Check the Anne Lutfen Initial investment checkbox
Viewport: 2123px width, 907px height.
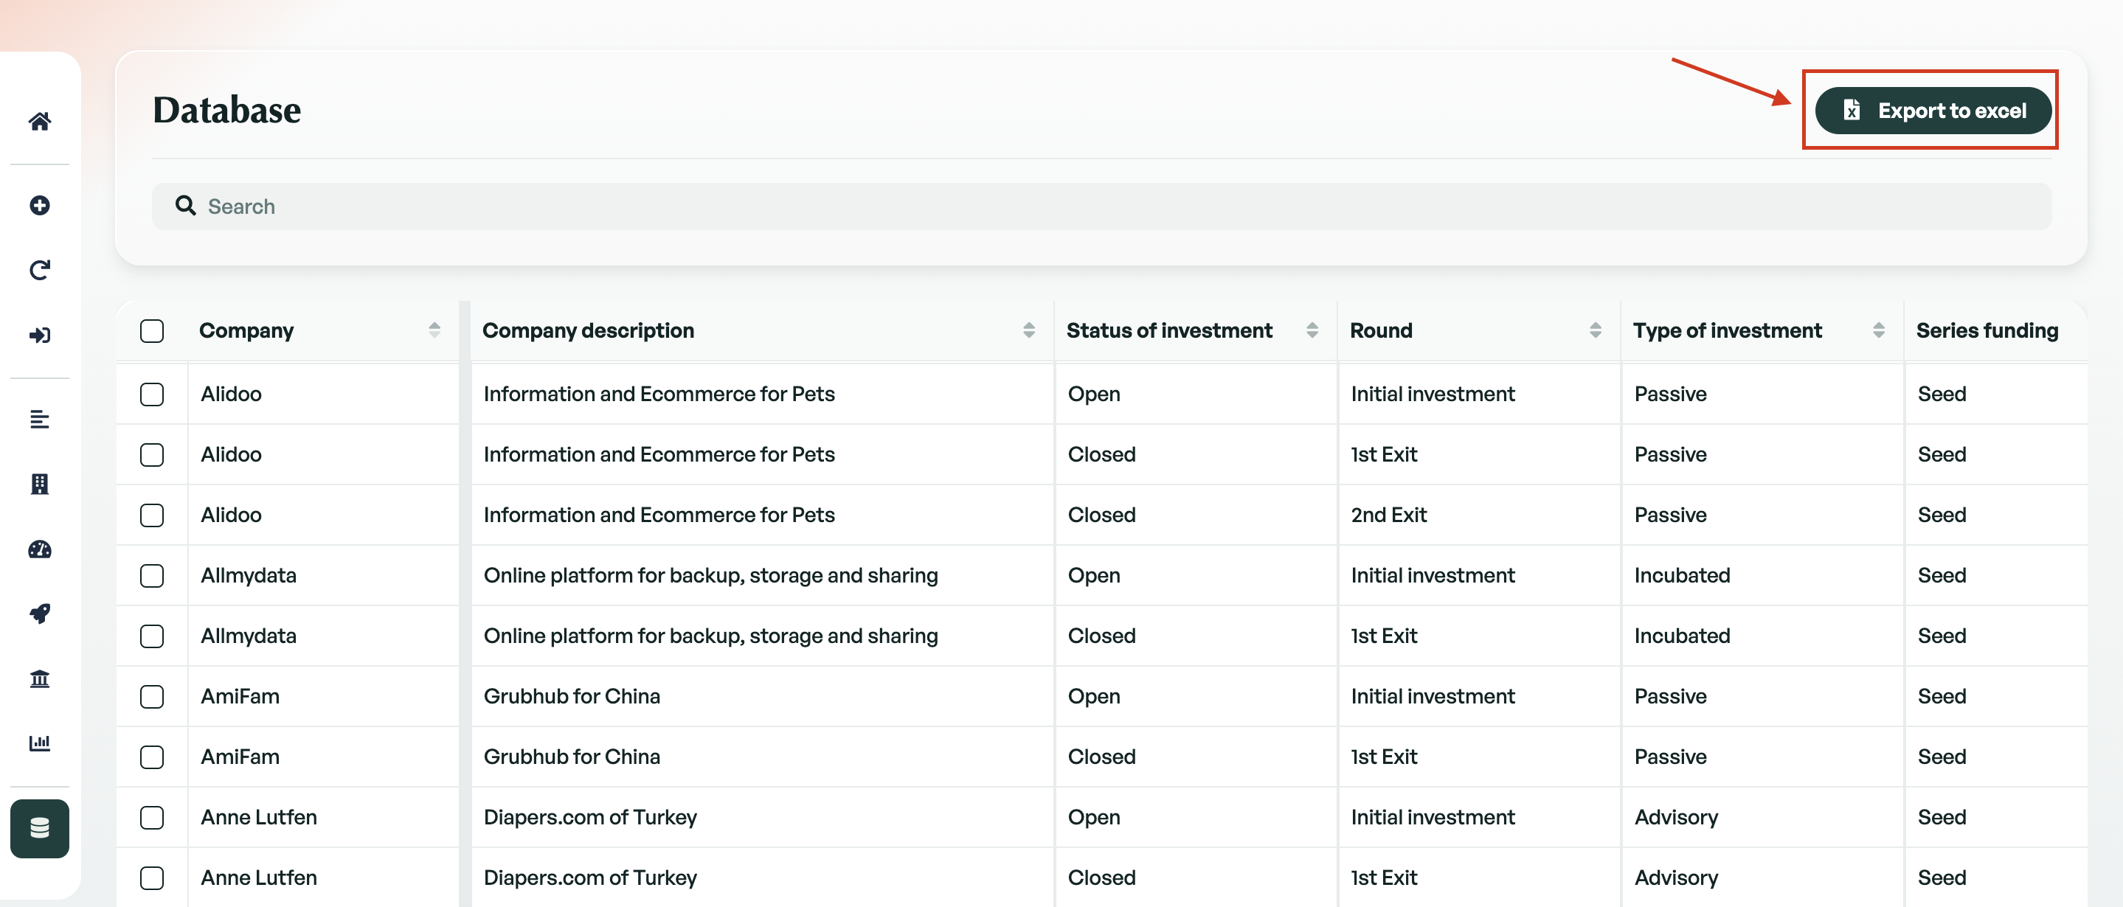(152, 817)
